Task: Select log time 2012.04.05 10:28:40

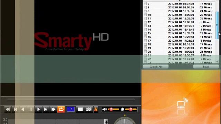Action: (181, 48)
